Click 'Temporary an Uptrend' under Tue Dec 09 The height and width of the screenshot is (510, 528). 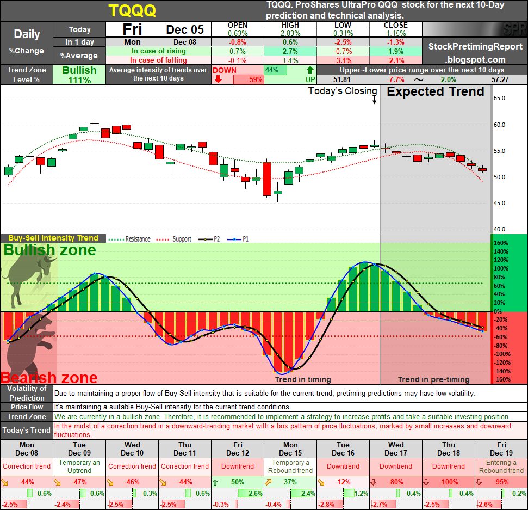79,466
